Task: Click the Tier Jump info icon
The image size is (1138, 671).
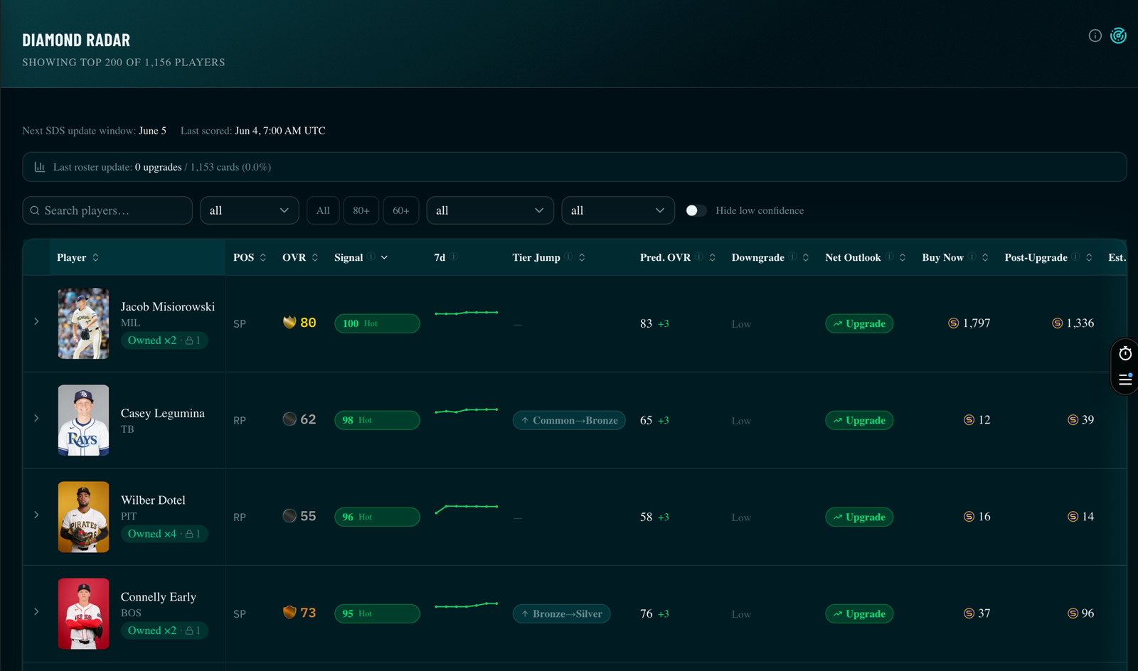Action: [569, 257]
